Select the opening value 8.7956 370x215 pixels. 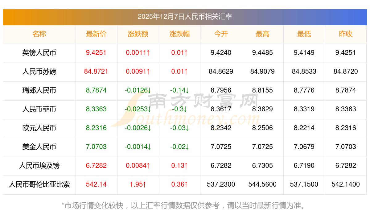221,90
